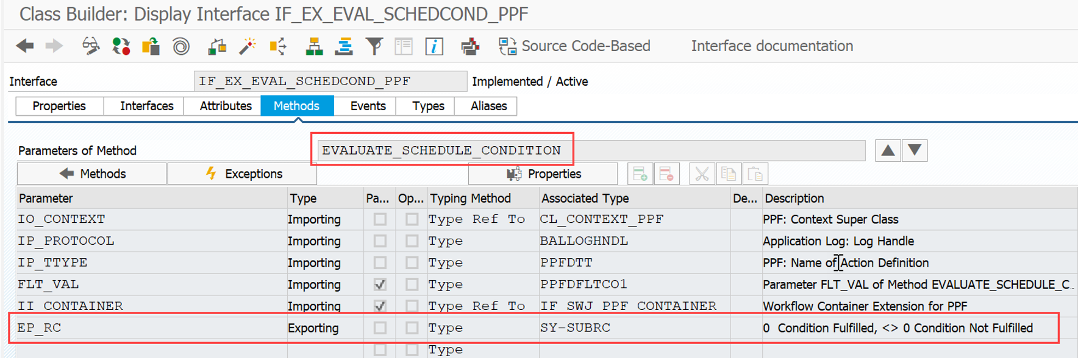Toggle Display/Change mode via glasses-pencil icon
Screen dimensions: 1078x358
click(90, 46)
